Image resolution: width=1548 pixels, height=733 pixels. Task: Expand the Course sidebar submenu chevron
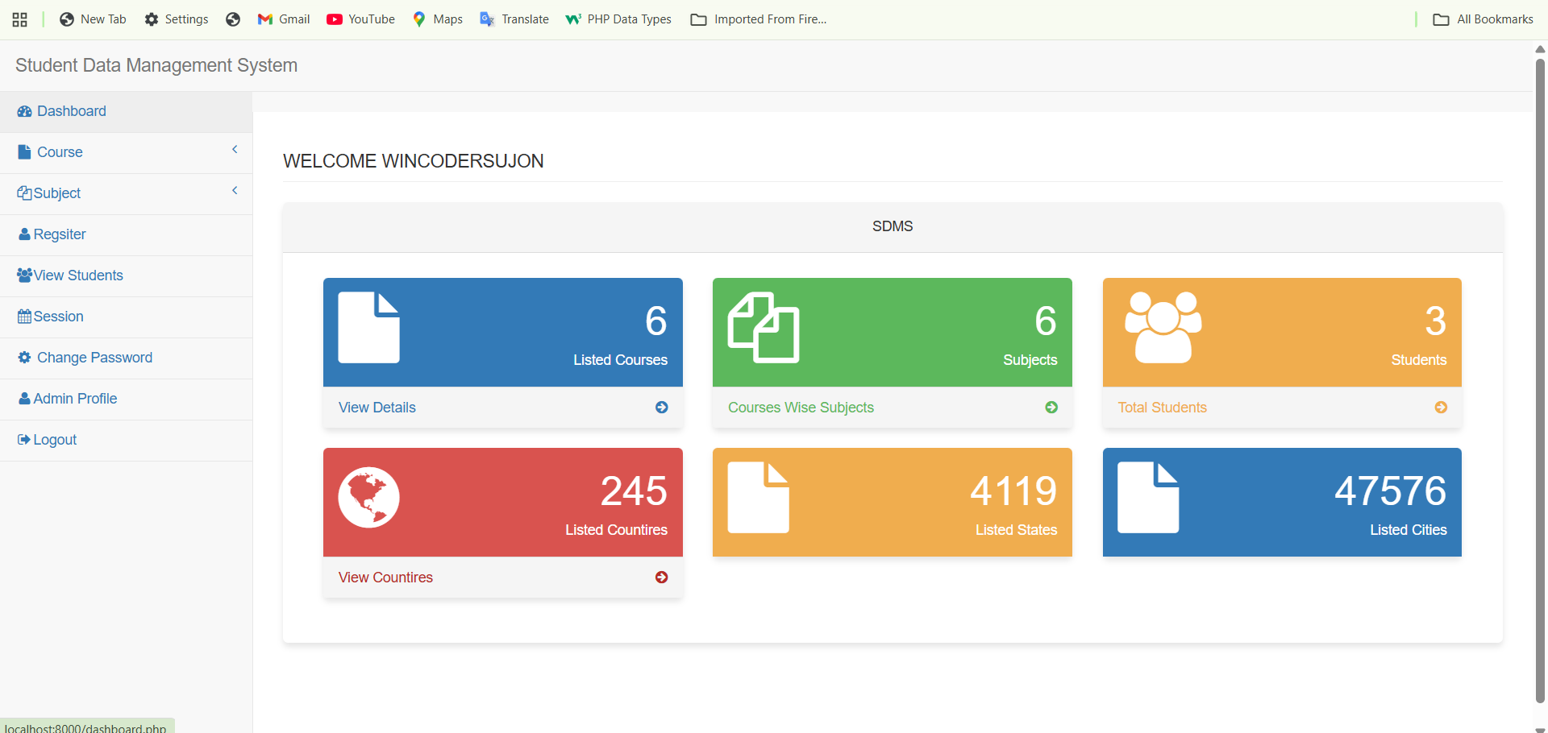point(235,150)
